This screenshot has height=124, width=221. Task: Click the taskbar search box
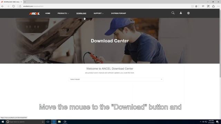25,122
